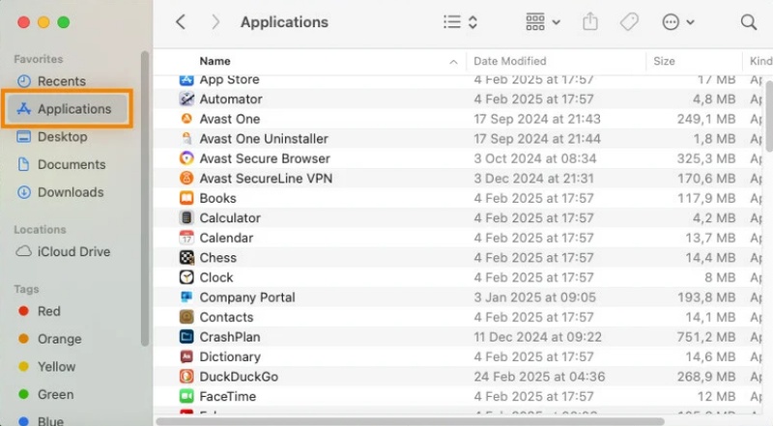
Task: Select the Contacts app icon
Action: 186,317
